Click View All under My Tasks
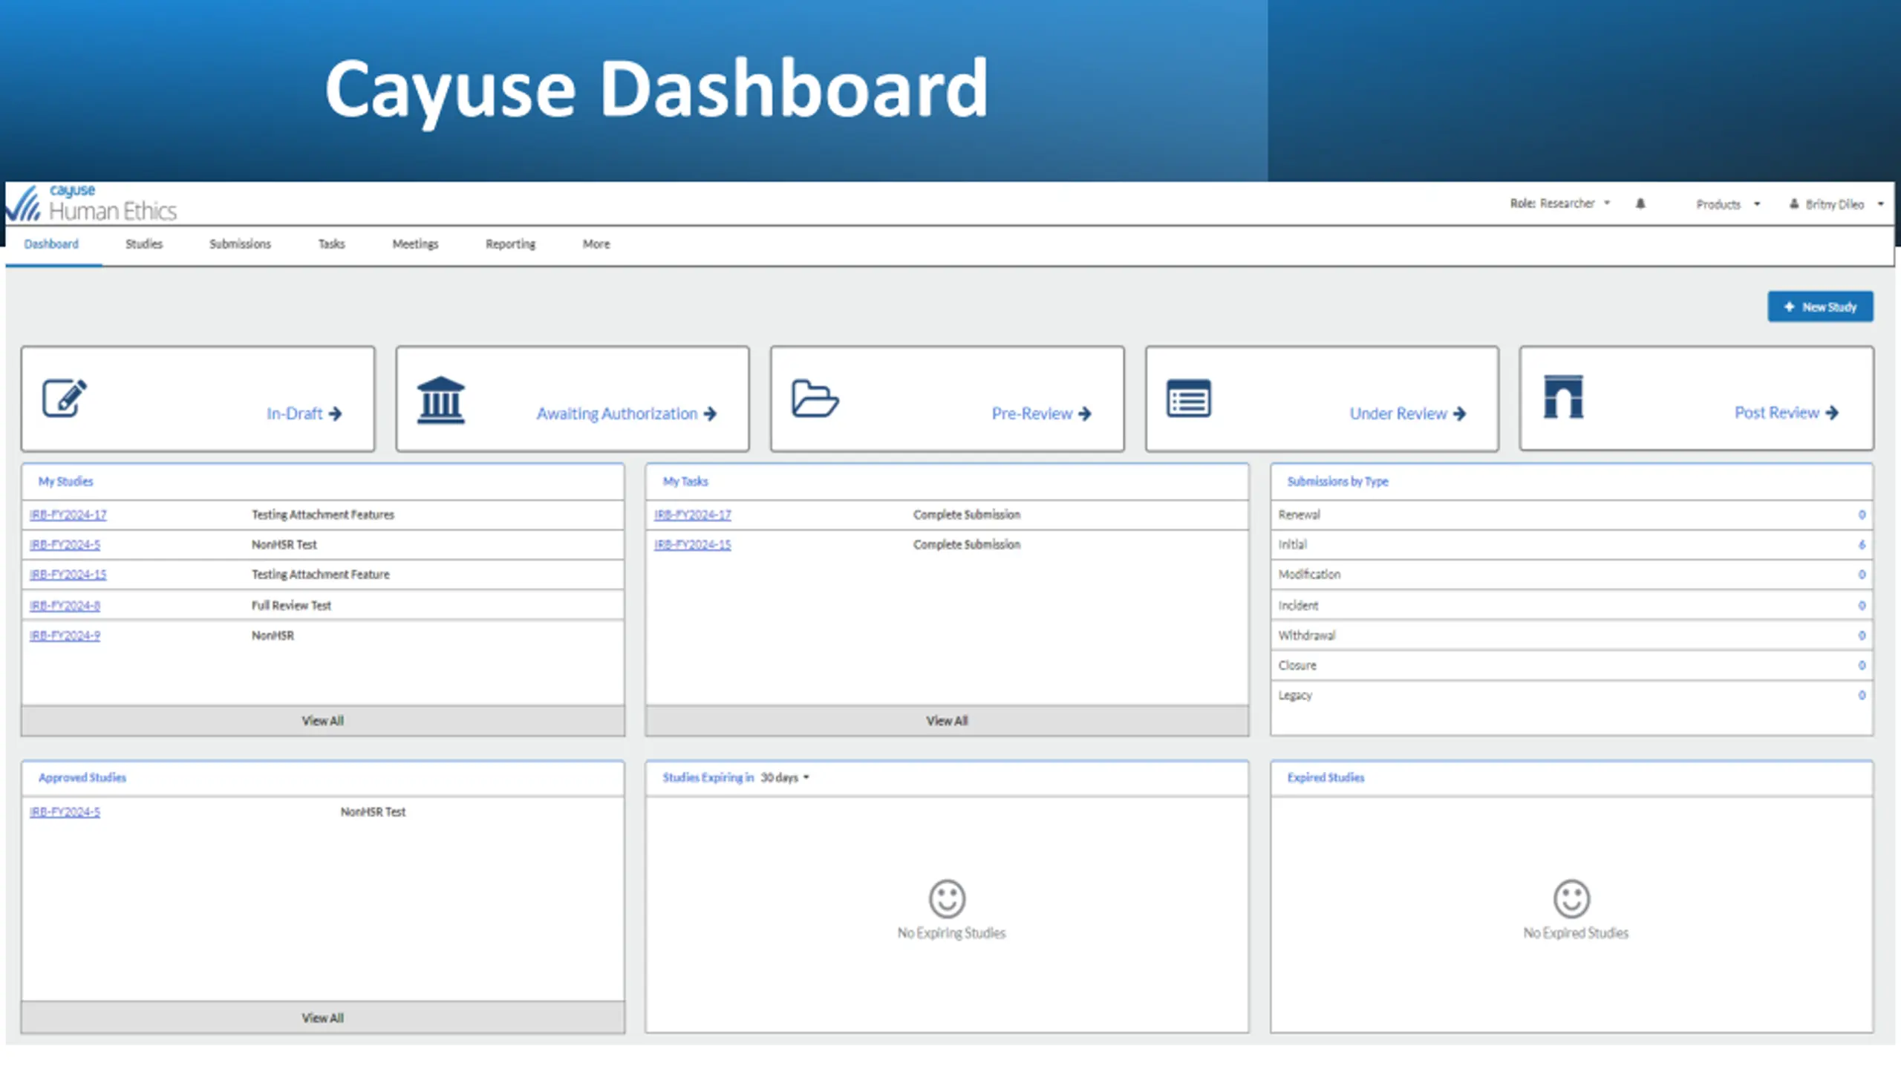 [x=947, y=720]
